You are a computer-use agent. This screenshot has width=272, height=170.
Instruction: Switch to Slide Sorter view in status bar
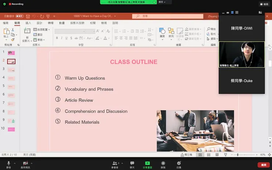pyautogui.click(x=208, y=155)
